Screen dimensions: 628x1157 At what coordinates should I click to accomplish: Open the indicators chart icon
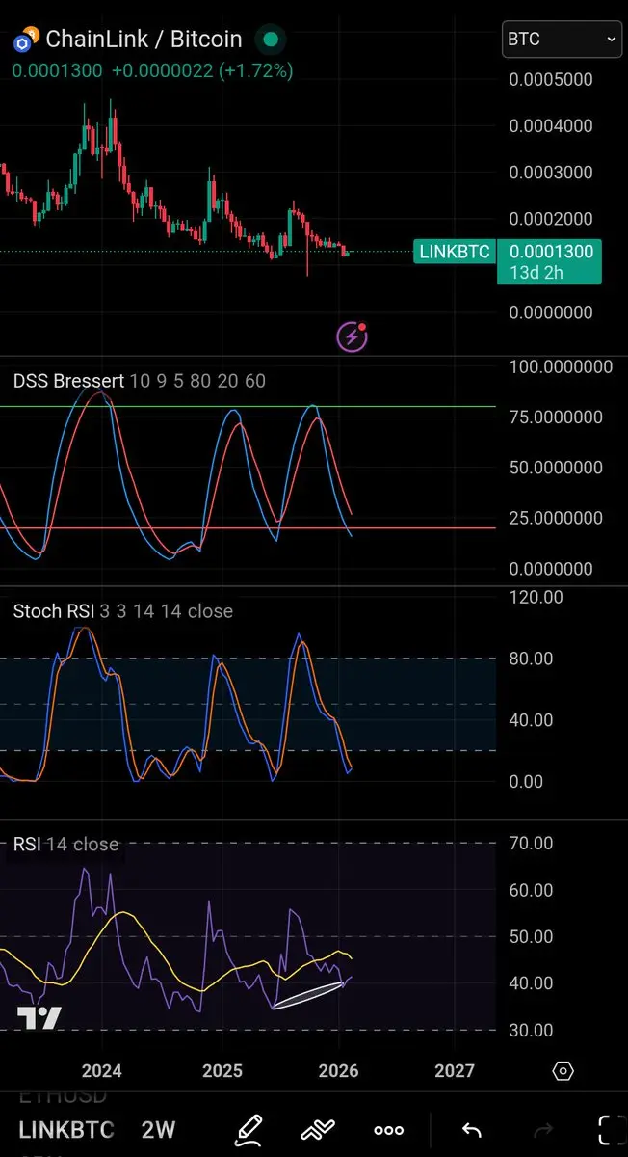click(317, 1130)
